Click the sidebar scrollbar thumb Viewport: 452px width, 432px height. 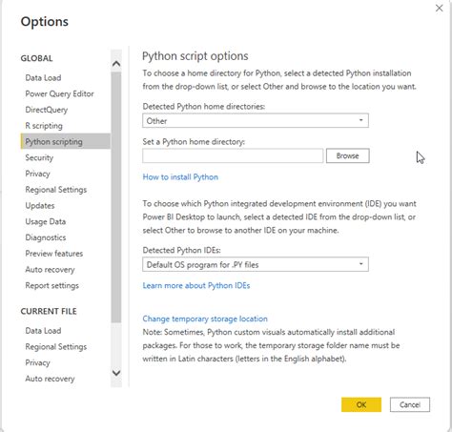coord(116,197)
